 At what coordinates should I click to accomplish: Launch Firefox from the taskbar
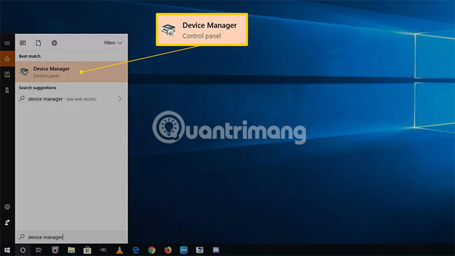[168, 250]
